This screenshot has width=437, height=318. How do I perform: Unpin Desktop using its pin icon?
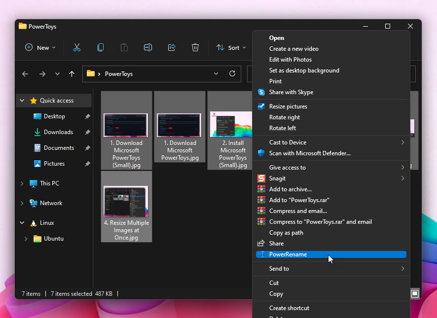(87, 116)
